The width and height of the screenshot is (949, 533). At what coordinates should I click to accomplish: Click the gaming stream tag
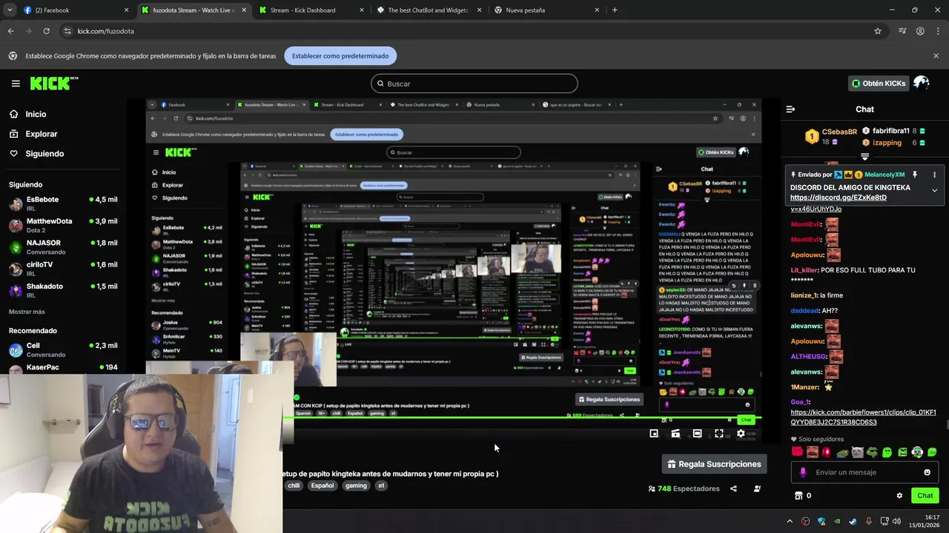(x=356, y=486)
